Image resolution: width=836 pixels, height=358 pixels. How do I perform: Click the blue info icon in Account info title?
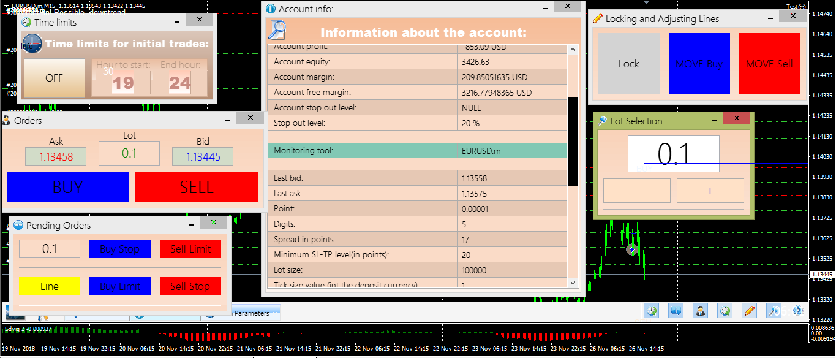pos(271,9)
